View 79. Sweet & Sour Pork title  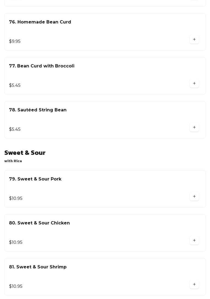coord(35,179)
